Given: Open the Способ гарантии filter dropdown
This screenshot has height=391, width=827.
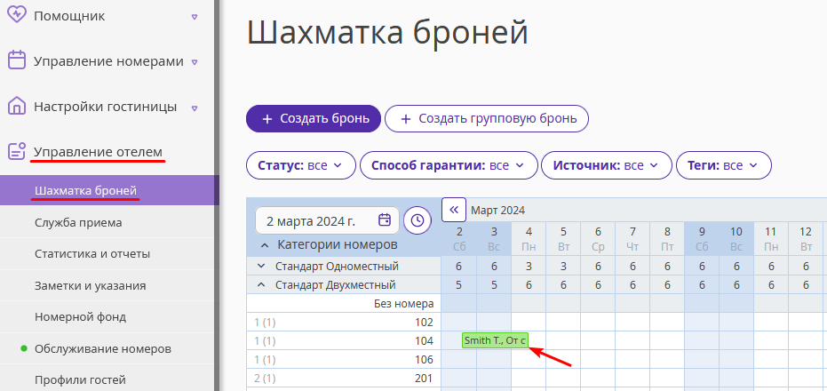Looking at the screenshot, I should pyautogui.click(x=449, y=165).
